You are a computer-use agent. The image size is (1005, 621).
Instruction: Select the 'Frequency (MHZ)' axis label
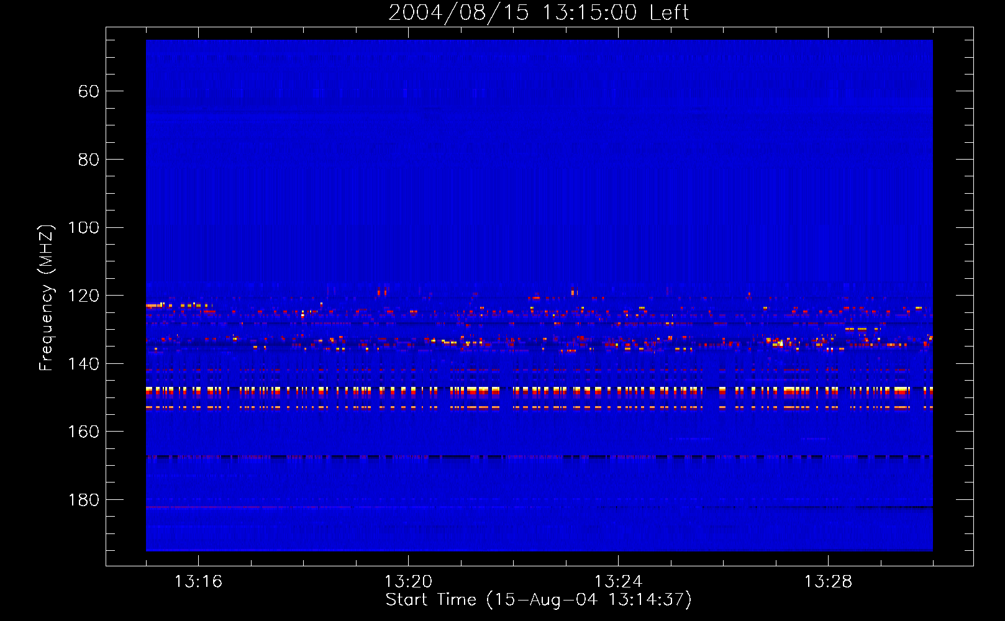coord(47,297)
